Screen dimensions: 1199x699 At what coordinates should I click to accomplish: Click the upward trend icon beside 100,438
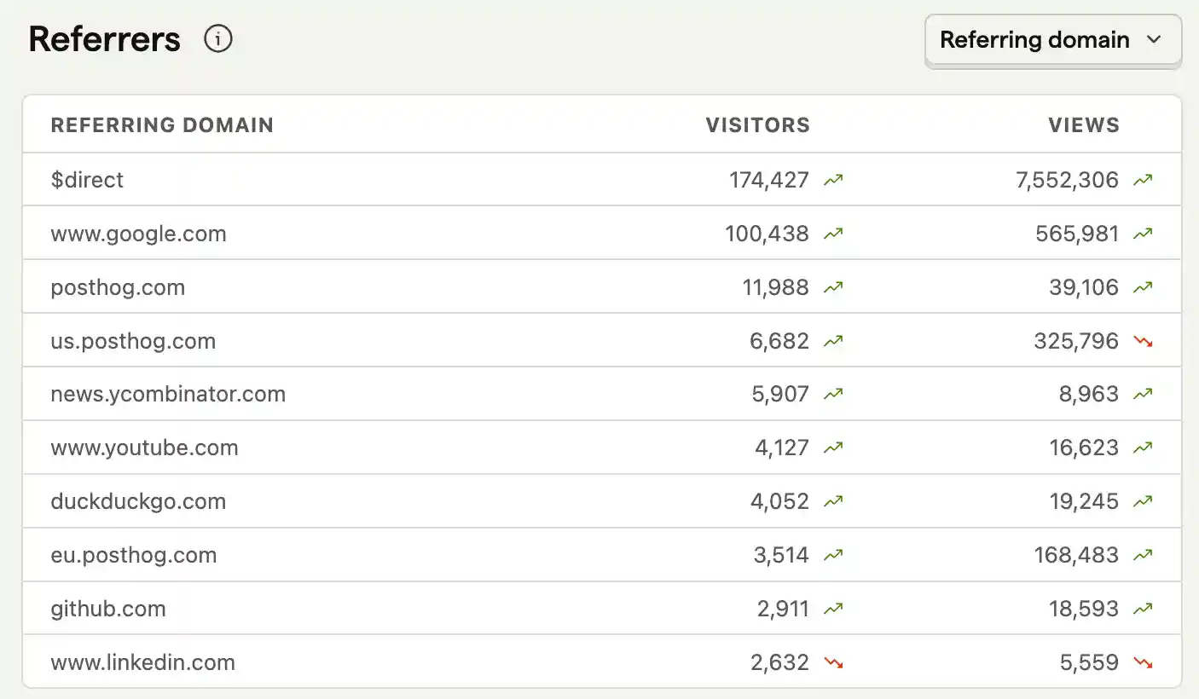coord(833,234)
